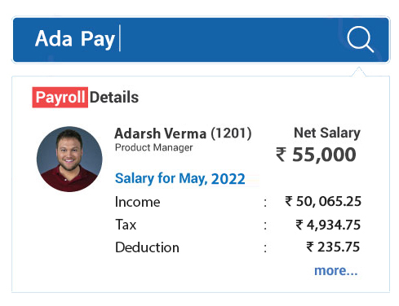Click the rupee symbol beside 55,000

click(x=282, y=155)
